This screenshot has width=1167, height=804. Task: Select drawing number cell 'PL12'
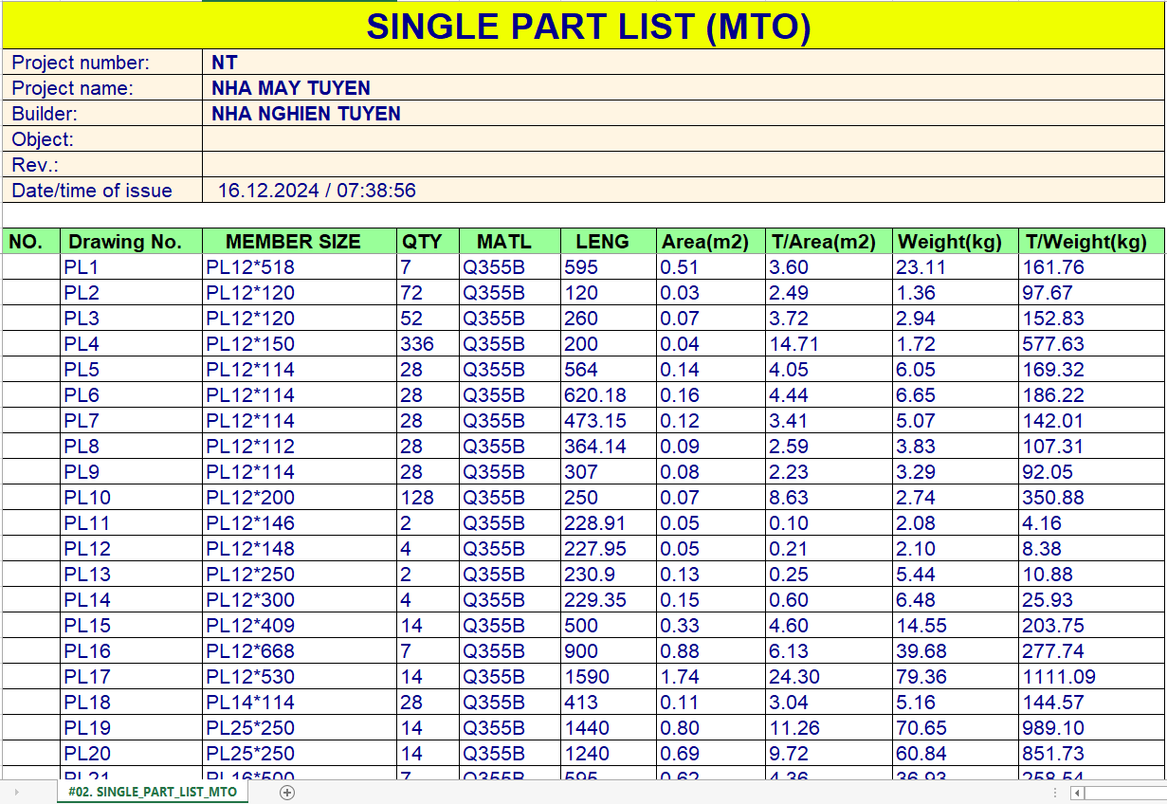[x=132, y=549]
